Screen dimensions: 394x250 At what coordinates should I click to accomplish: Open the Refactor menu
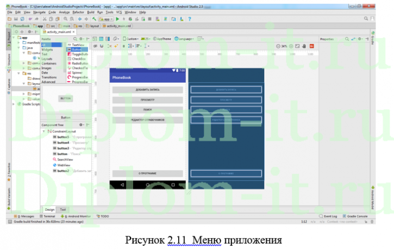click(x=78, y=12)
